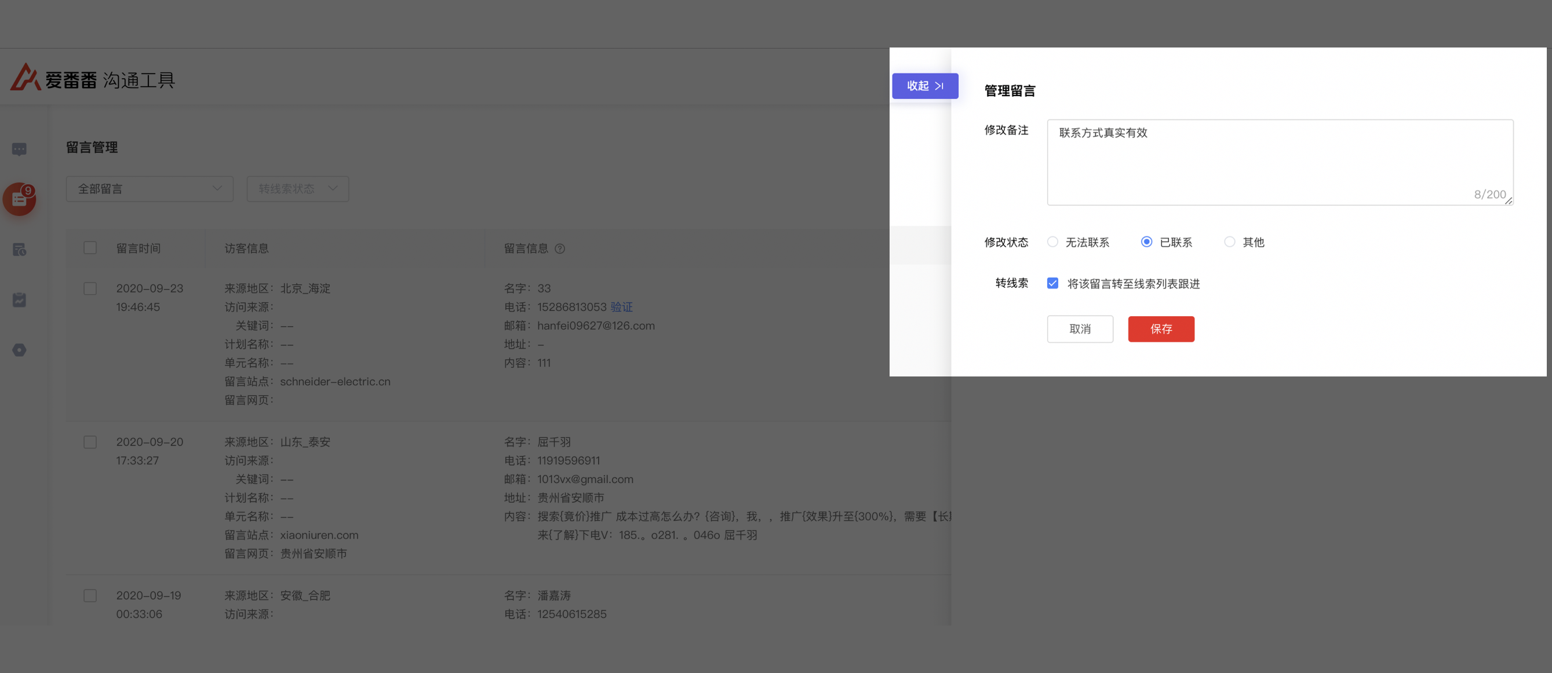Click the phone number 11919596911
This screenshot has width=1552, height=673.
(x=568, y=460)
